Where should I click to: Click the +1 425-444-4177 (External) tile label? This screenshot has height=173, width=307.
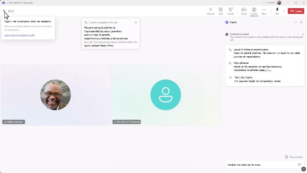pos(126,122)
